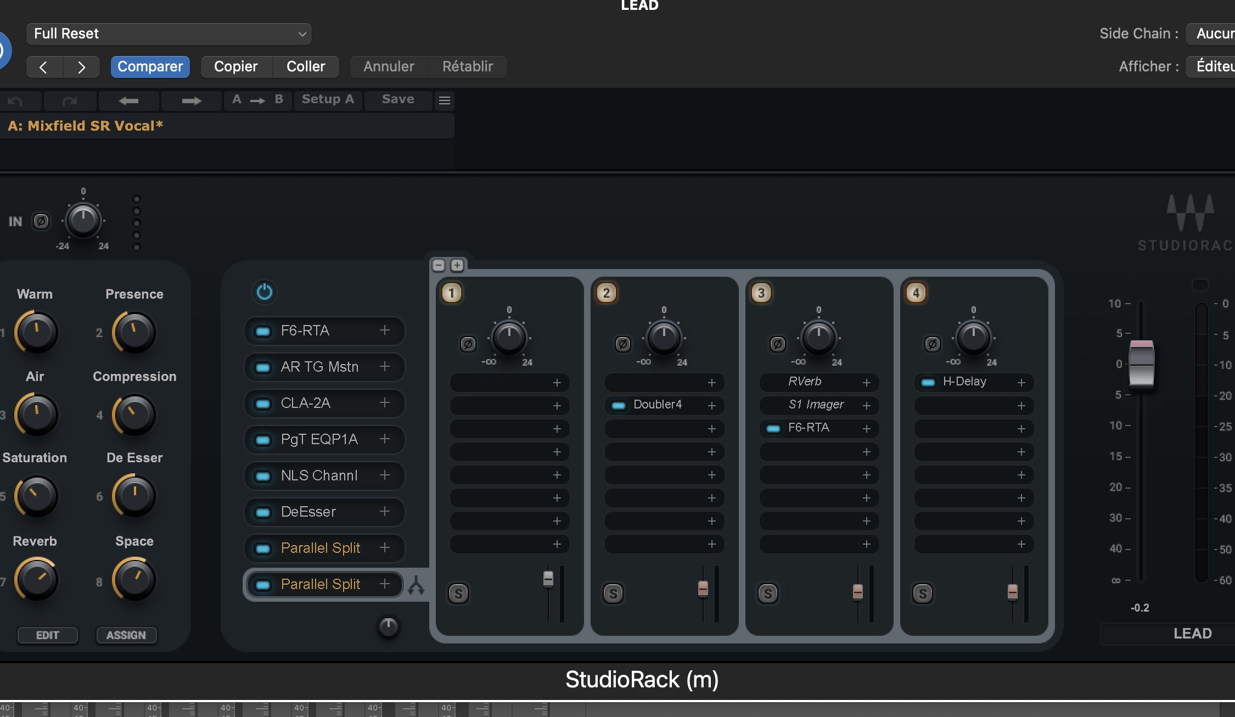Switch to Setup A
Image resolution: width=1235 pixels, height=717 pixels.
point(328,99)
